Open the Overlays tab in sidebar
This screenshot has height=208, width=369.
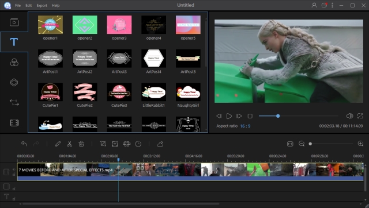(14, 82)
